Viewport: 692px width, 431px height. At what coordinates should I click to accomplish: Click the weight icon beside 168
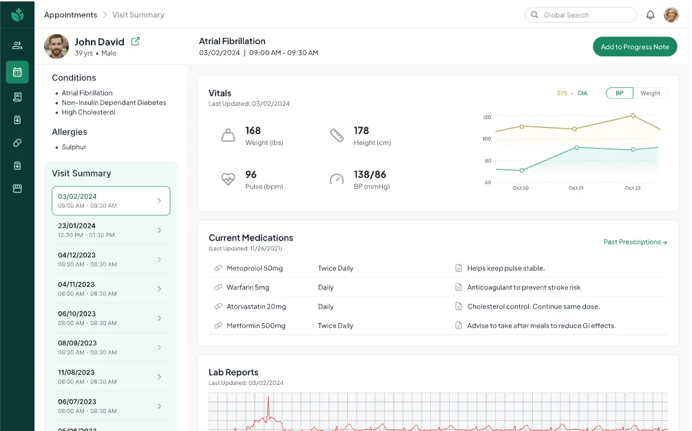228,135
